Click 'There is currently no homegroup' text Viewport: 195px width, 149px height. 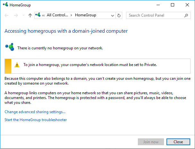[60, 48]
